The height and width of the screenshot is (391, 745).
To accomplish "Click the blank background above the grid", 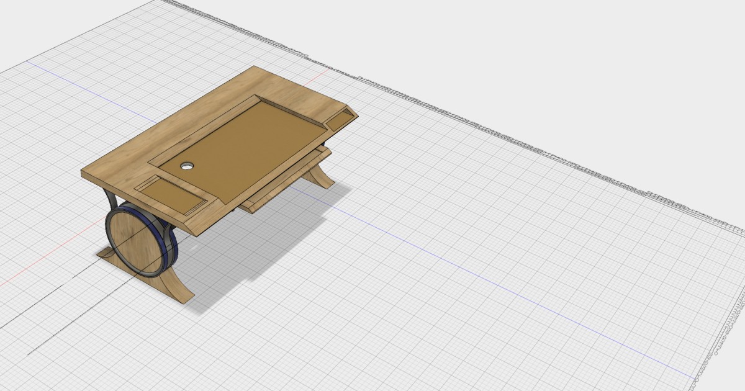I will (x=497, y=37).
